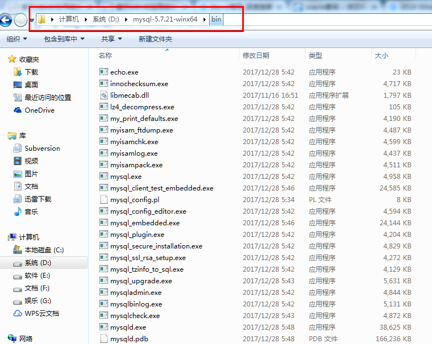Select 收藏夹 star icon in sidebar

12,59
